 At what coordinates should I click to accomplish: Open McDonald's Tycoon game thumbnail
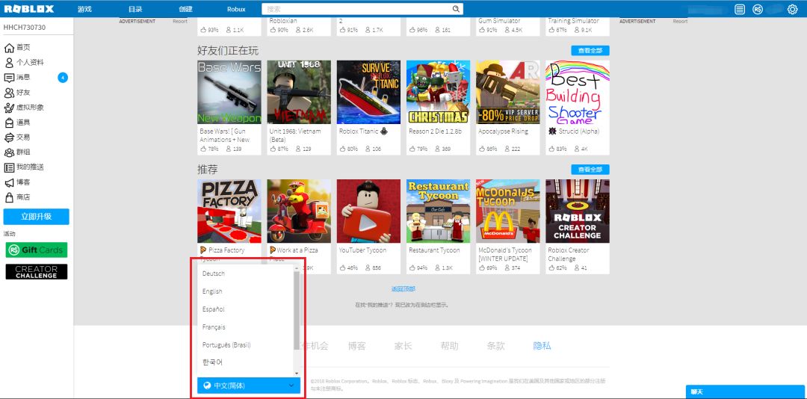[507, 211]
